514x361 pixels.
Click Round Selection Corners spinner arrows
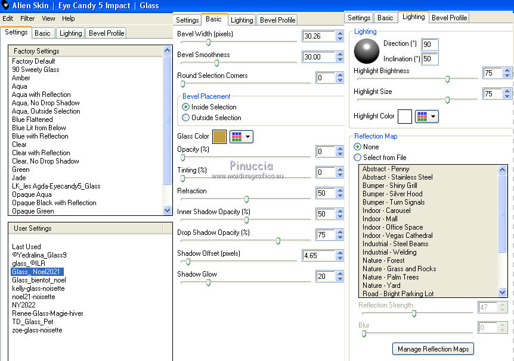click(x=340, y=78)
